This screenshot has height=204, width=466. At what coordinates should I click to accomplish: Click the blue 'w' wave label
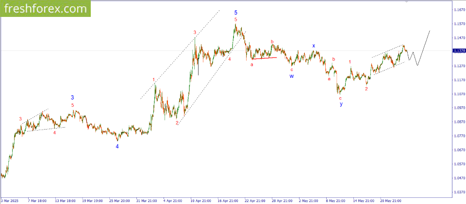[292, 76]
